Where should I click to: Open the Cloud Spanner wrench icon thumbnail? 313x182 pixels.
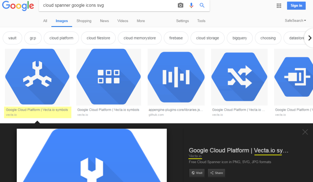pos(37,77)
